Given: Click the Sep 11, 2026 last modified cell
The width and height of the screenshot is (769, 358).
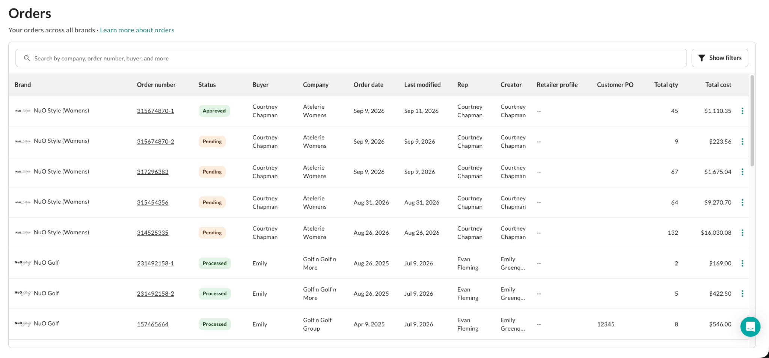Looking at the screenshot, I should point(421,111).
